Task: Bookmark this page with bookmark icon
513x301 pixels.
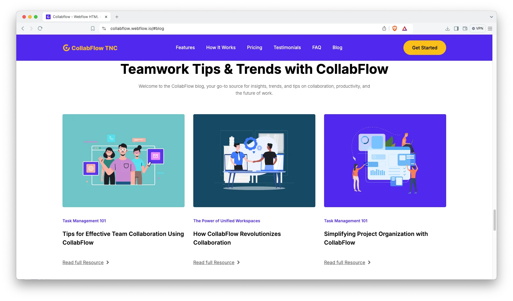Action: coord(93,28)
